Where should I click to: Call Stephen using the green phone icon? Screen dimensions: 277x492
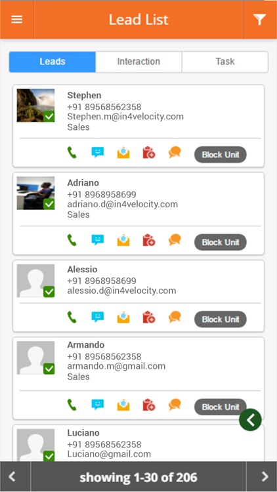[x=72, y=153]
